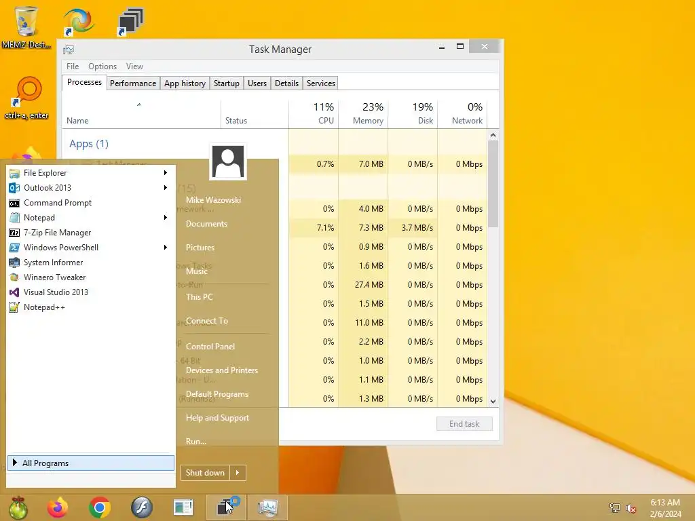
Task: Click the 7-Zip File Manager icon
Action: [x=14, y=233]
